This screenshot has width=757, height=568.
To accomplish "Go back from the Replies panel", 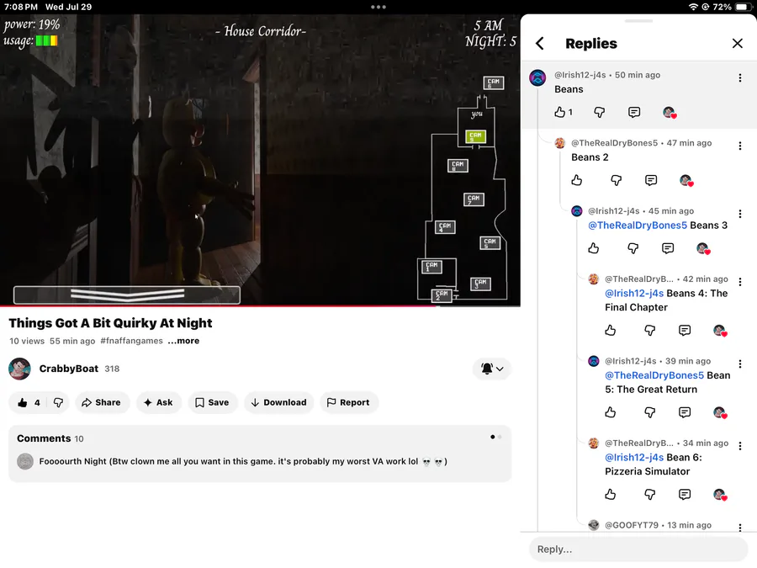I will 540,44.
